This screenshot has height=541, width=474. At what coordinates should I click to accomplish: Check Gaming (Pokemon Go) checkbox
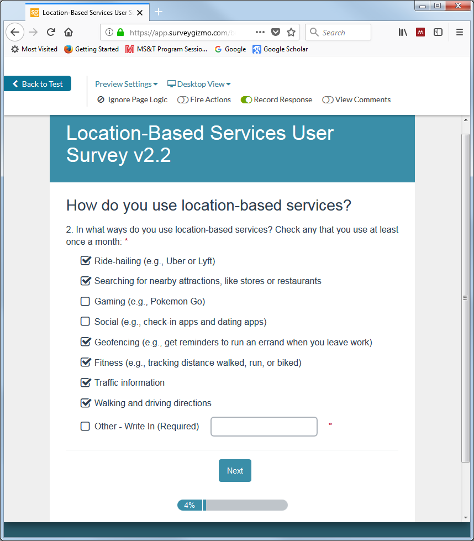coord(85,301)
